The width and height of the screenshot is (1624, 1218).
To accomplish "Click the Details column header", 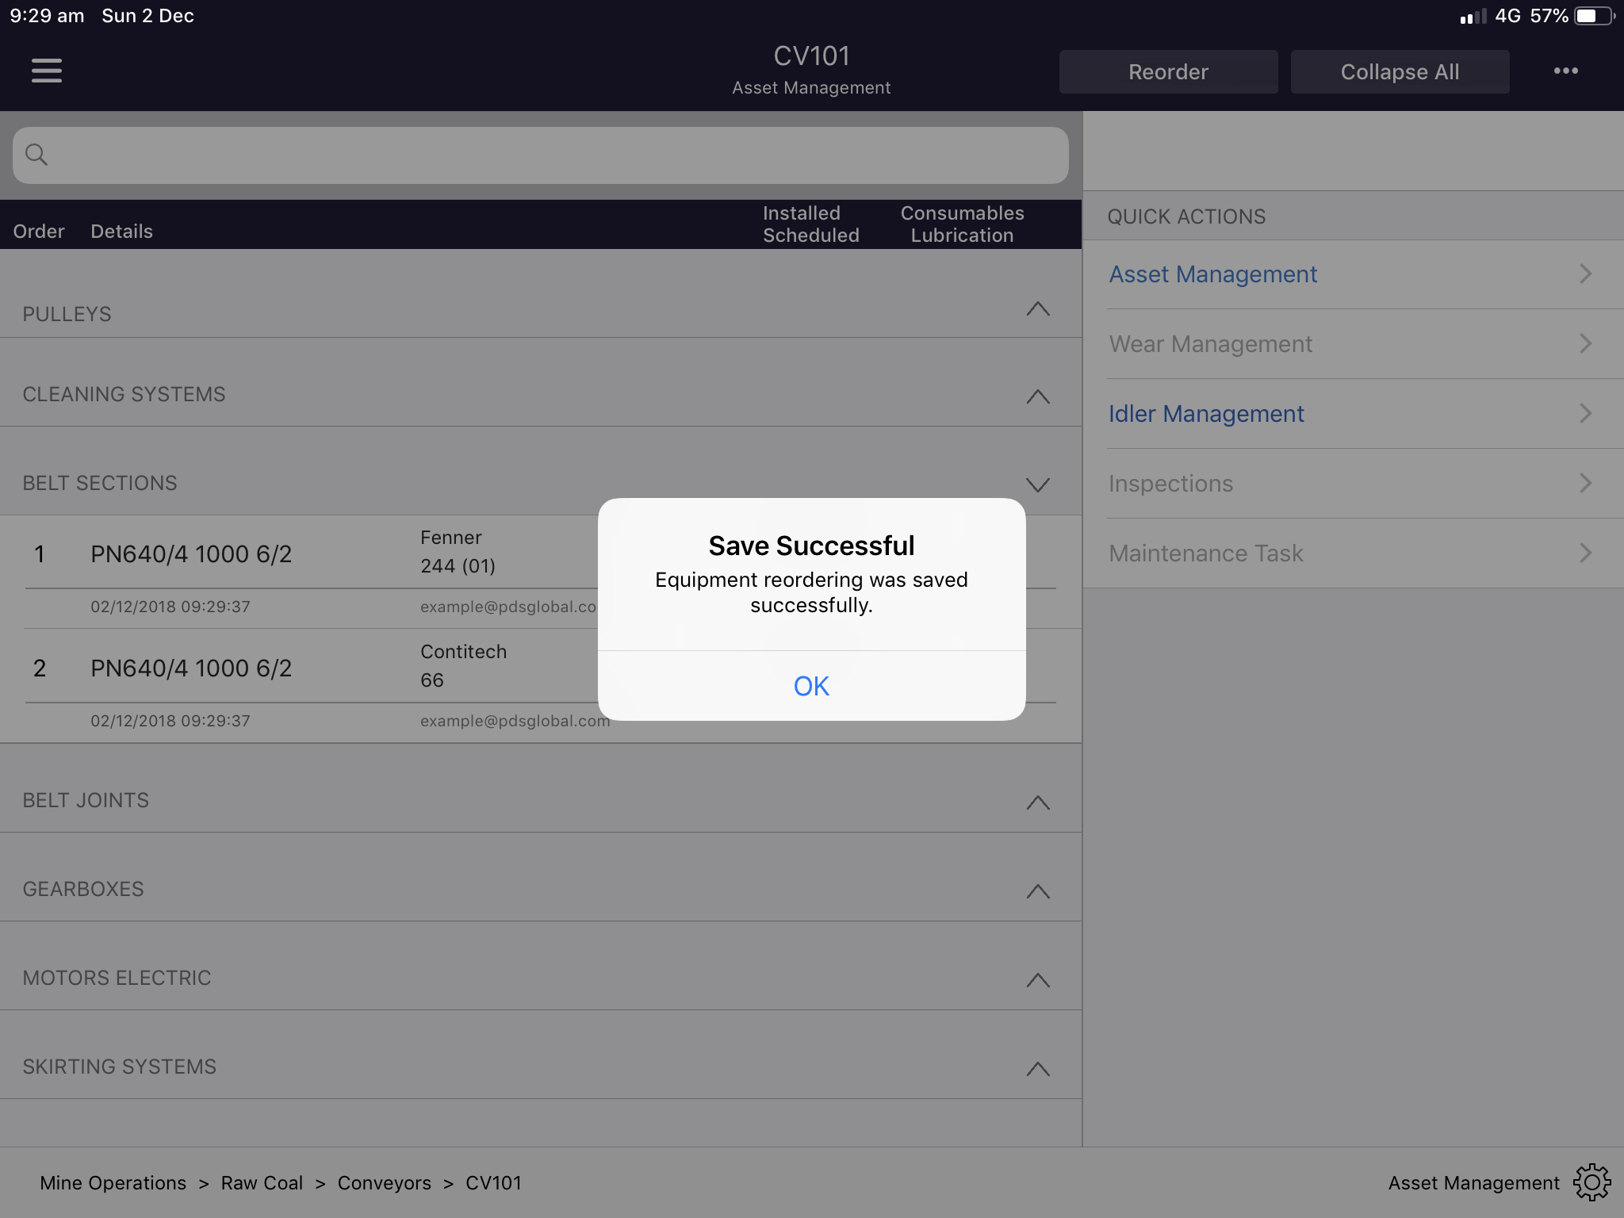I will (x=121, y=232).
